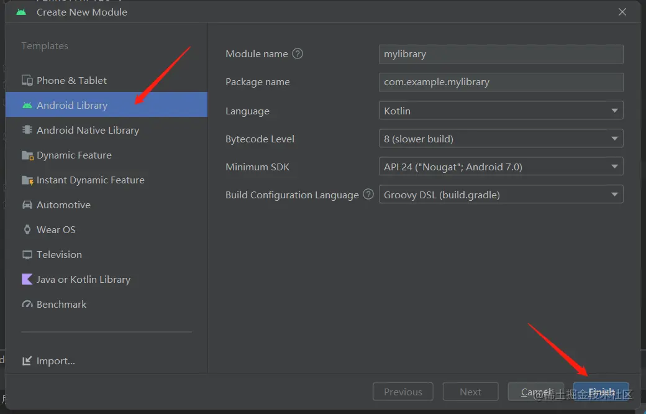Select Phone & Tablet template label
This screenshot has width=646, height=414.
tap(71, 80)
